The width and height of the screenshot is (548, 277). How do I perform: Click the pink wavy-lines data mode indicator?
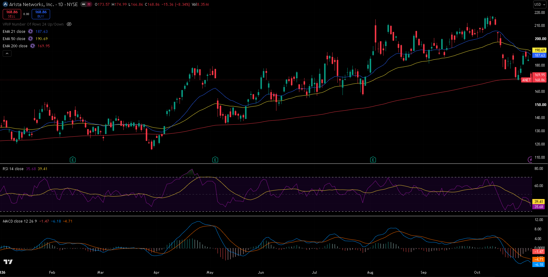pos(89,5)
